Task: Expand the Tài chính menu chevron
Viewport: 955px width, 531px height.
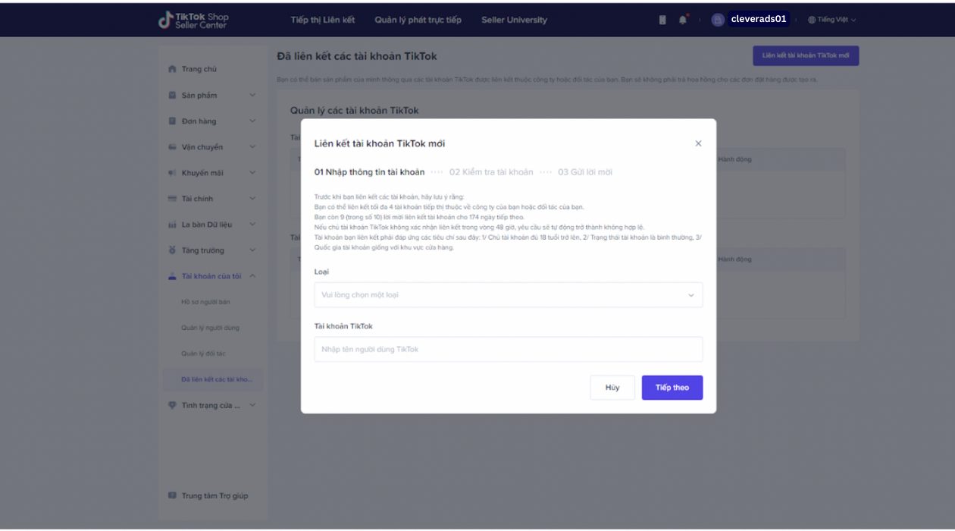Action: click(252, 199)
